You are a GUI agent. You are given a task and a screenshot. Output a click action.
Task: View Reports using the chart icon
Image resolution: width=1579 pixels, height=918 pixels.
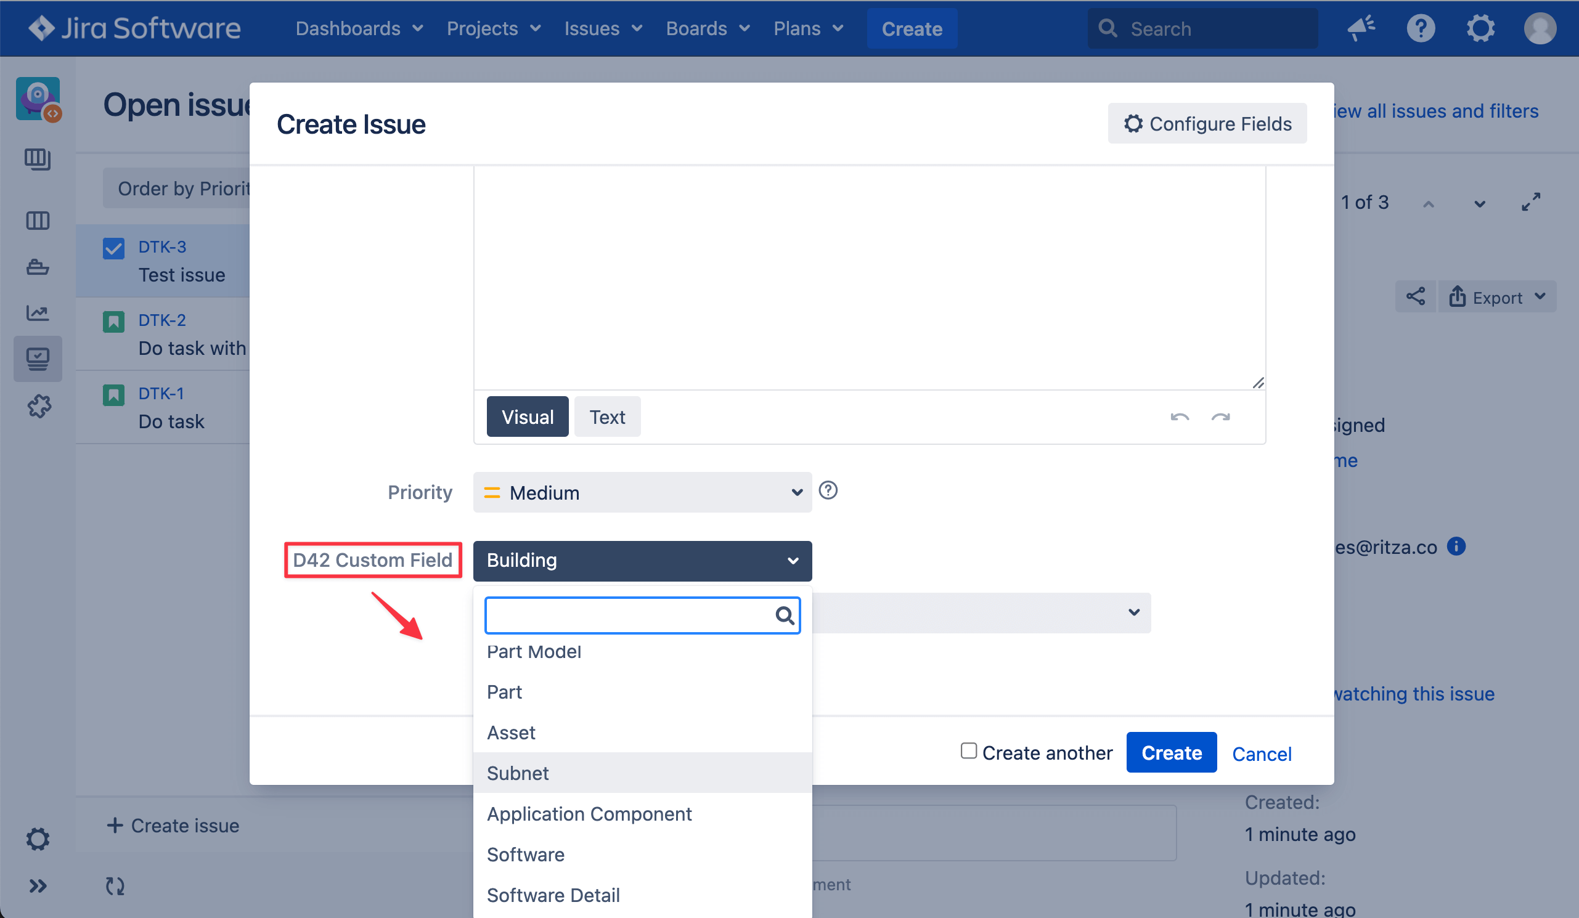click(38, 312)
